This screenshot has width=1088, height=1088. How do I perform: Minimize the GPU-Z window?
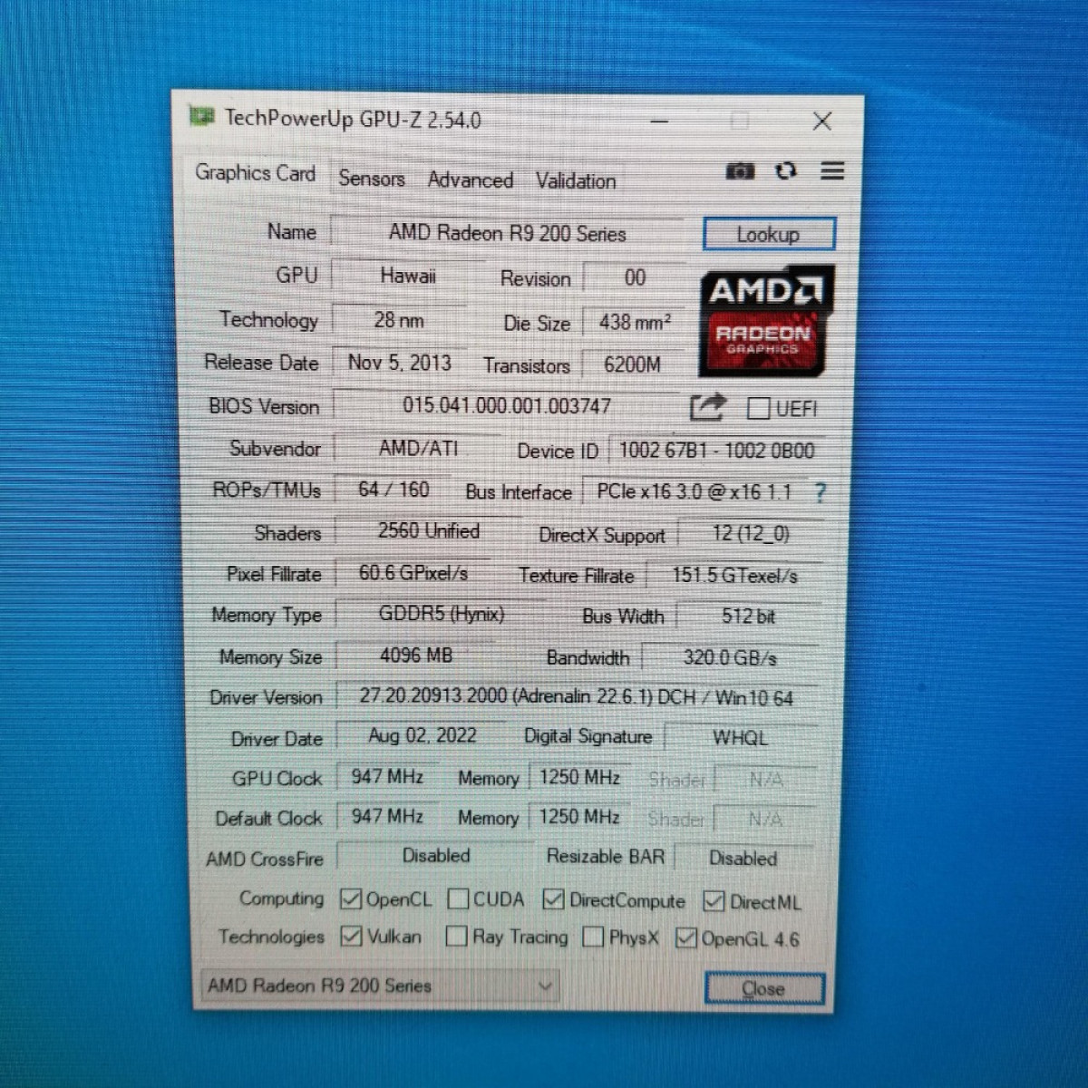659,121
